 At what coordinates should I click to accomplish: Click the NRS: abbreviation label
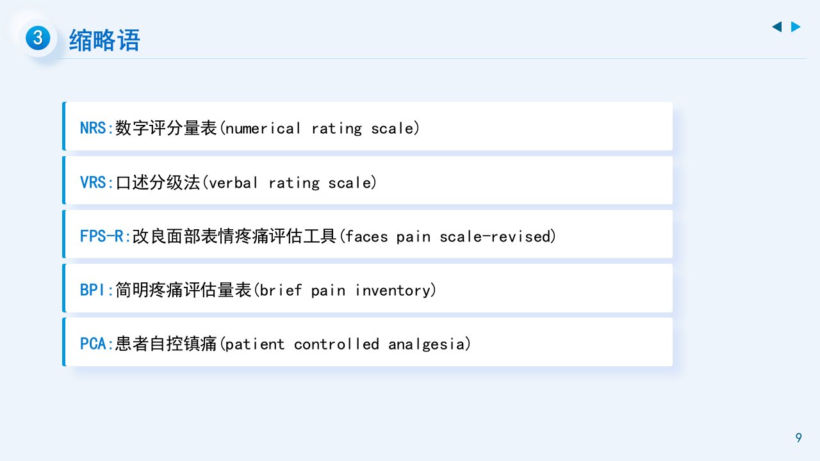97,128
